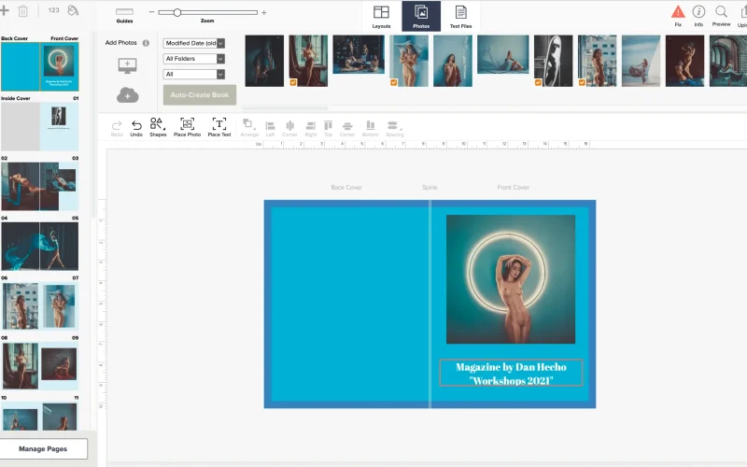Open the Info panel icon
The height and width of the screenshot is (467, 747).
698,11
